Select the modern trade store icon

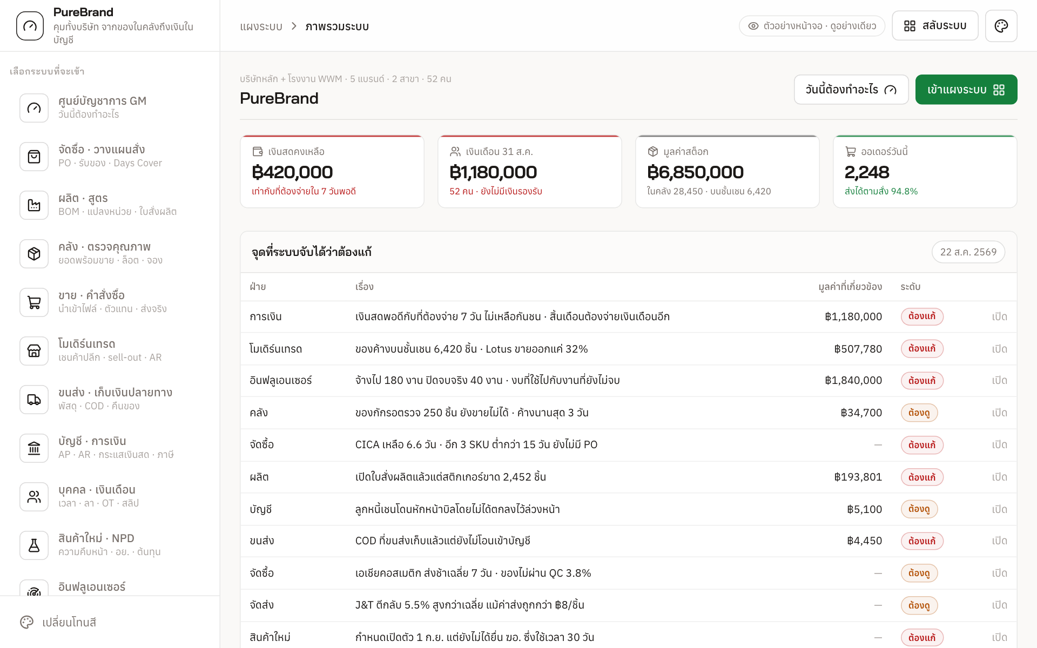[x=34, y=351]
